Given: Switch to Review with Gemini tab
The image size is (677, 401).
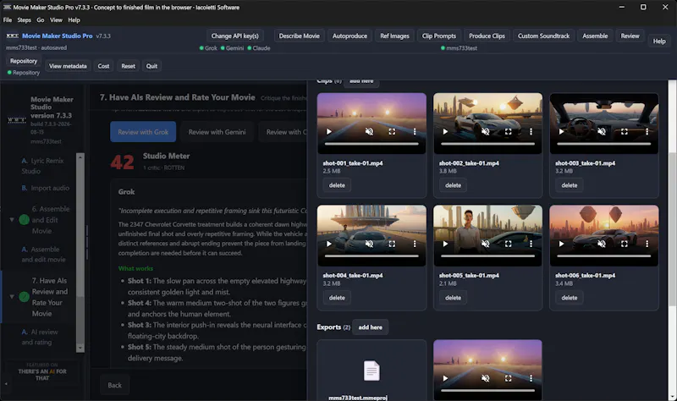Looking at the screenshot, I should (217, 132).
